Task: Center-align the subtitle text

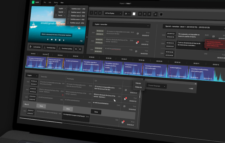Action: pos(145,14)
